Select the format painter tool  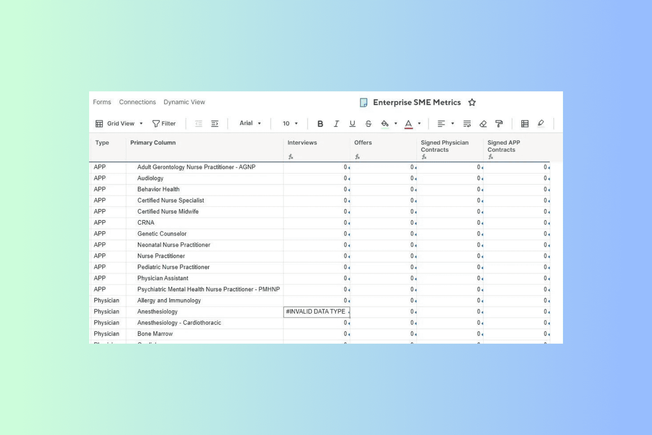click(x=499, y=124)
